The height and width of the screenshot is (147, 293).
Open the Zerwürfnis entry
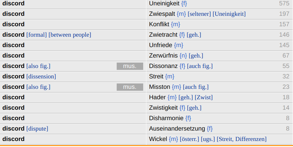[163, 56]
